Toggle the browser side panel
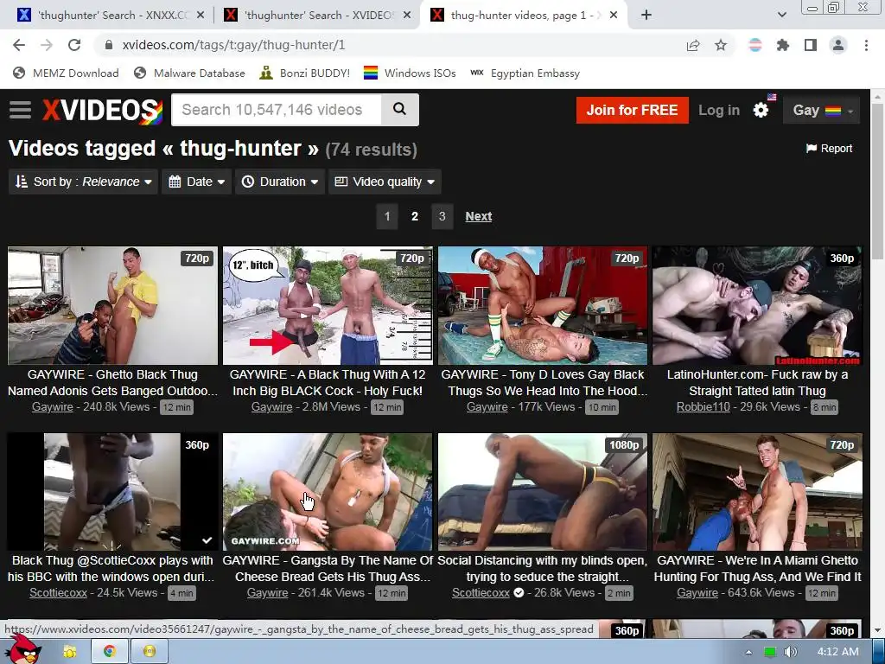Image resolution: width=885 pixels, height=664 pixels. click(x=811, y=45)
